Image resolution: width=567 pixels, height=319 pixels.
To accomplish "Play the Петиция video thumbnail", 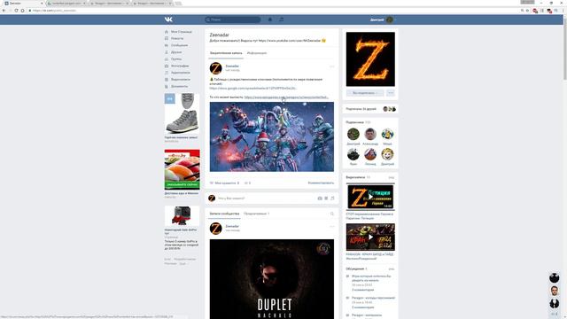I will [370, 197].
